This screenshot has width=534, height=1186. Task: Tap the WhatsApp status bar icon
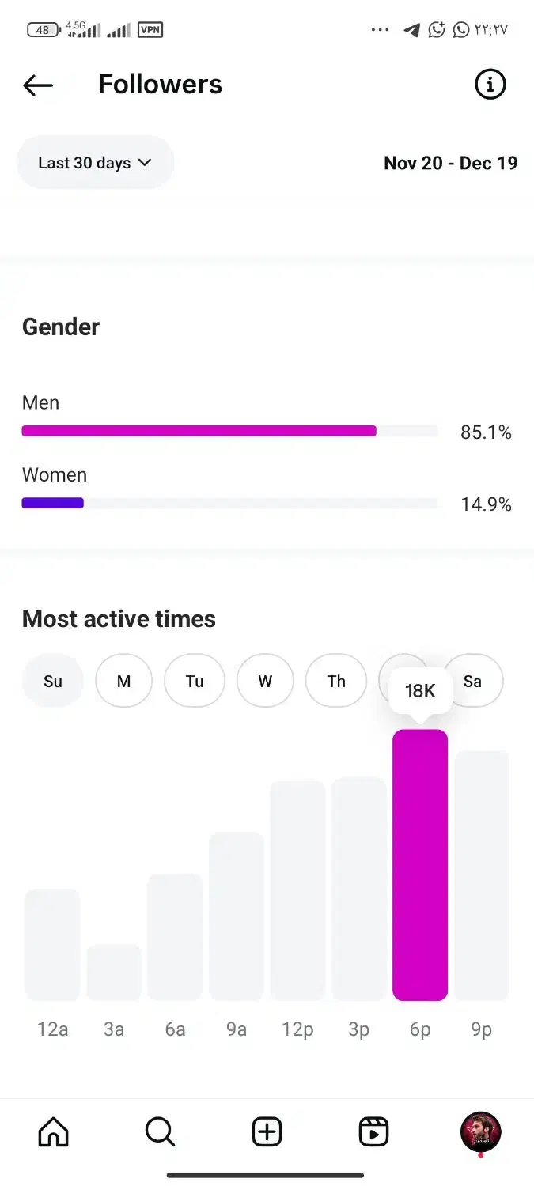pos(461,30)
